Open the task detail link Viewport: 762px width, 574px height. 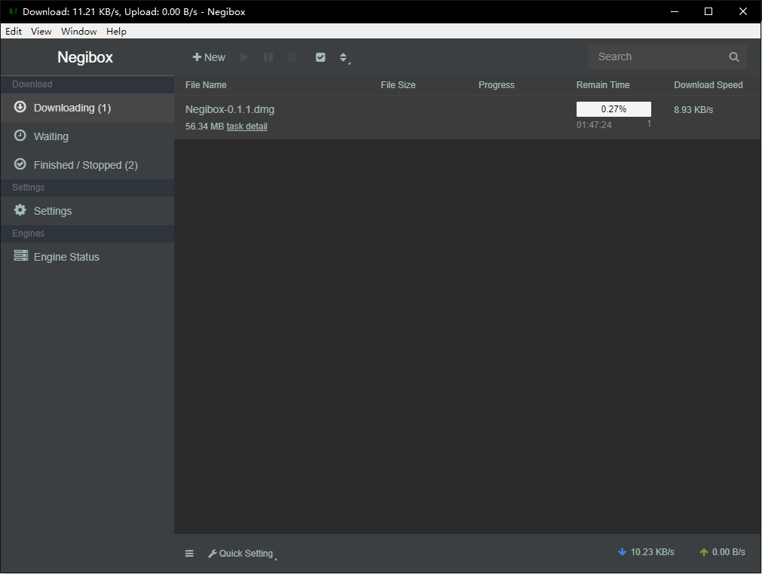[247, 127]
